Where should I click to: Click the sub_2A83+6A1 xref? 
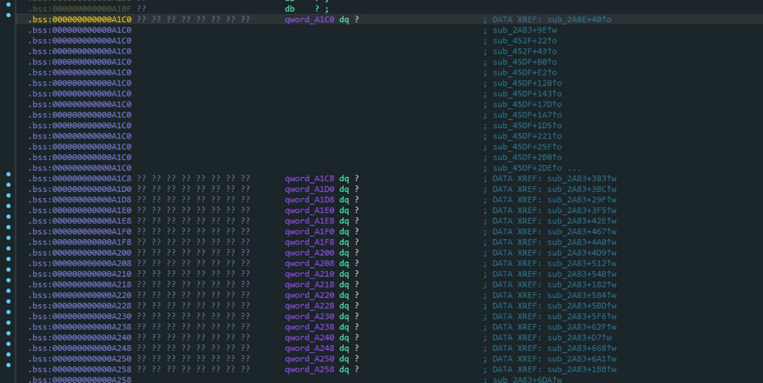[x=582, y=359]
